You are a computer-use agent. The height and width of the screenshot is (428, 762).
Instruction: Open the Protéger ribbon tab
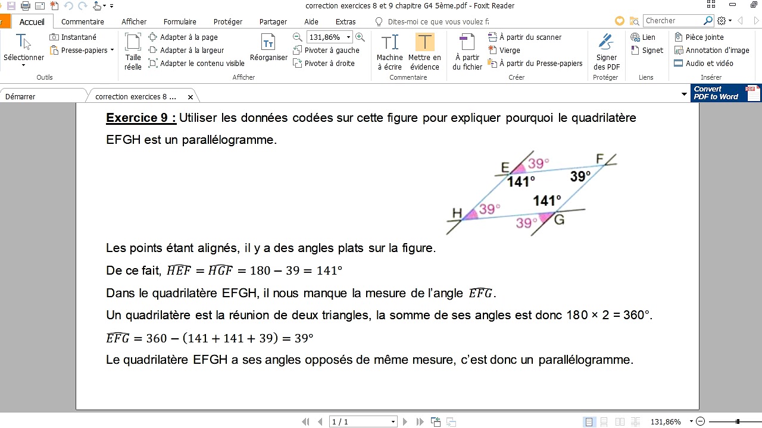pos(228,21)
